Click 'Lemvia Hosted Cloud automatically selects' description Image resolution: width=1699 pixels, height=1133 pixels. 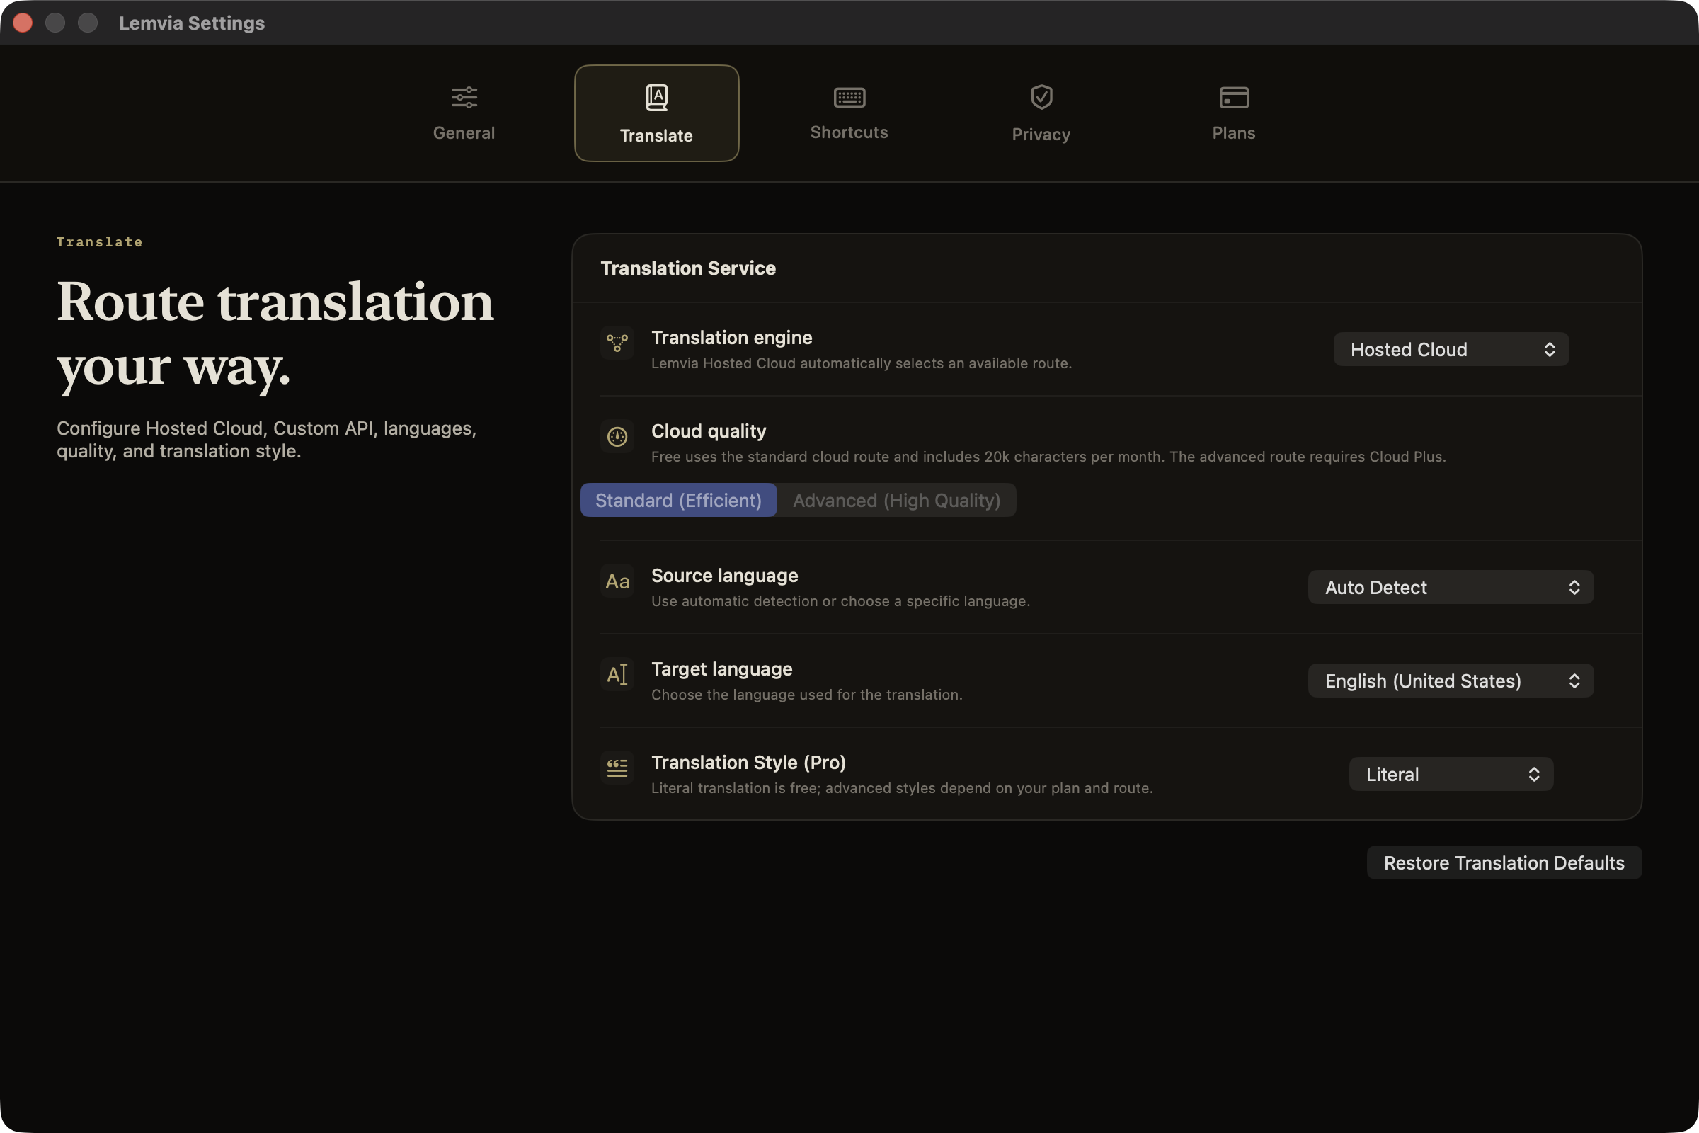tap(861, 363)
